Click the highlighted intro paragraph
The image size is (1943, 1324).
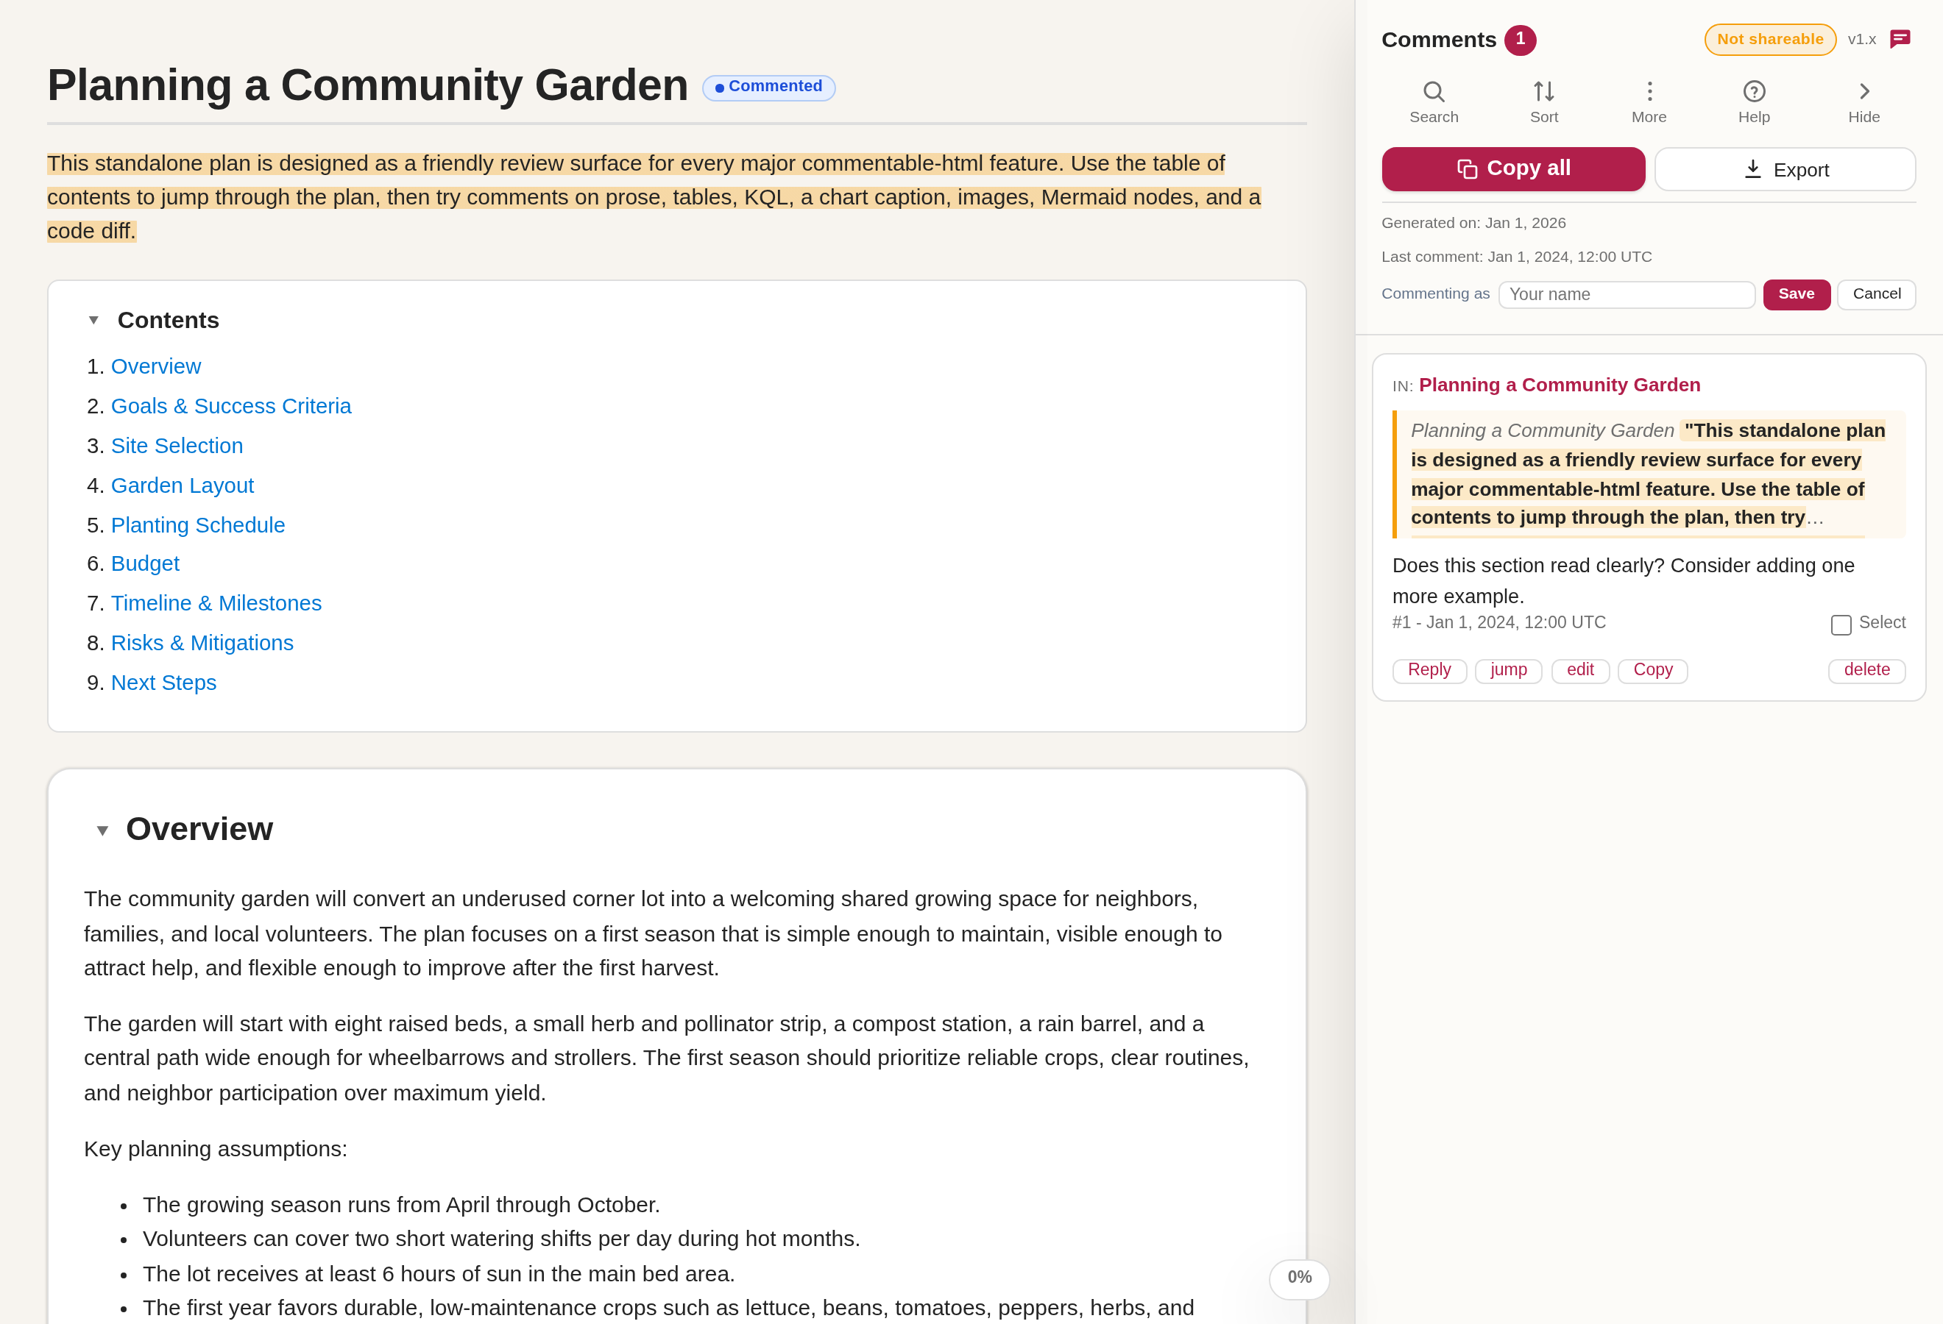click(x=653, y=197)
